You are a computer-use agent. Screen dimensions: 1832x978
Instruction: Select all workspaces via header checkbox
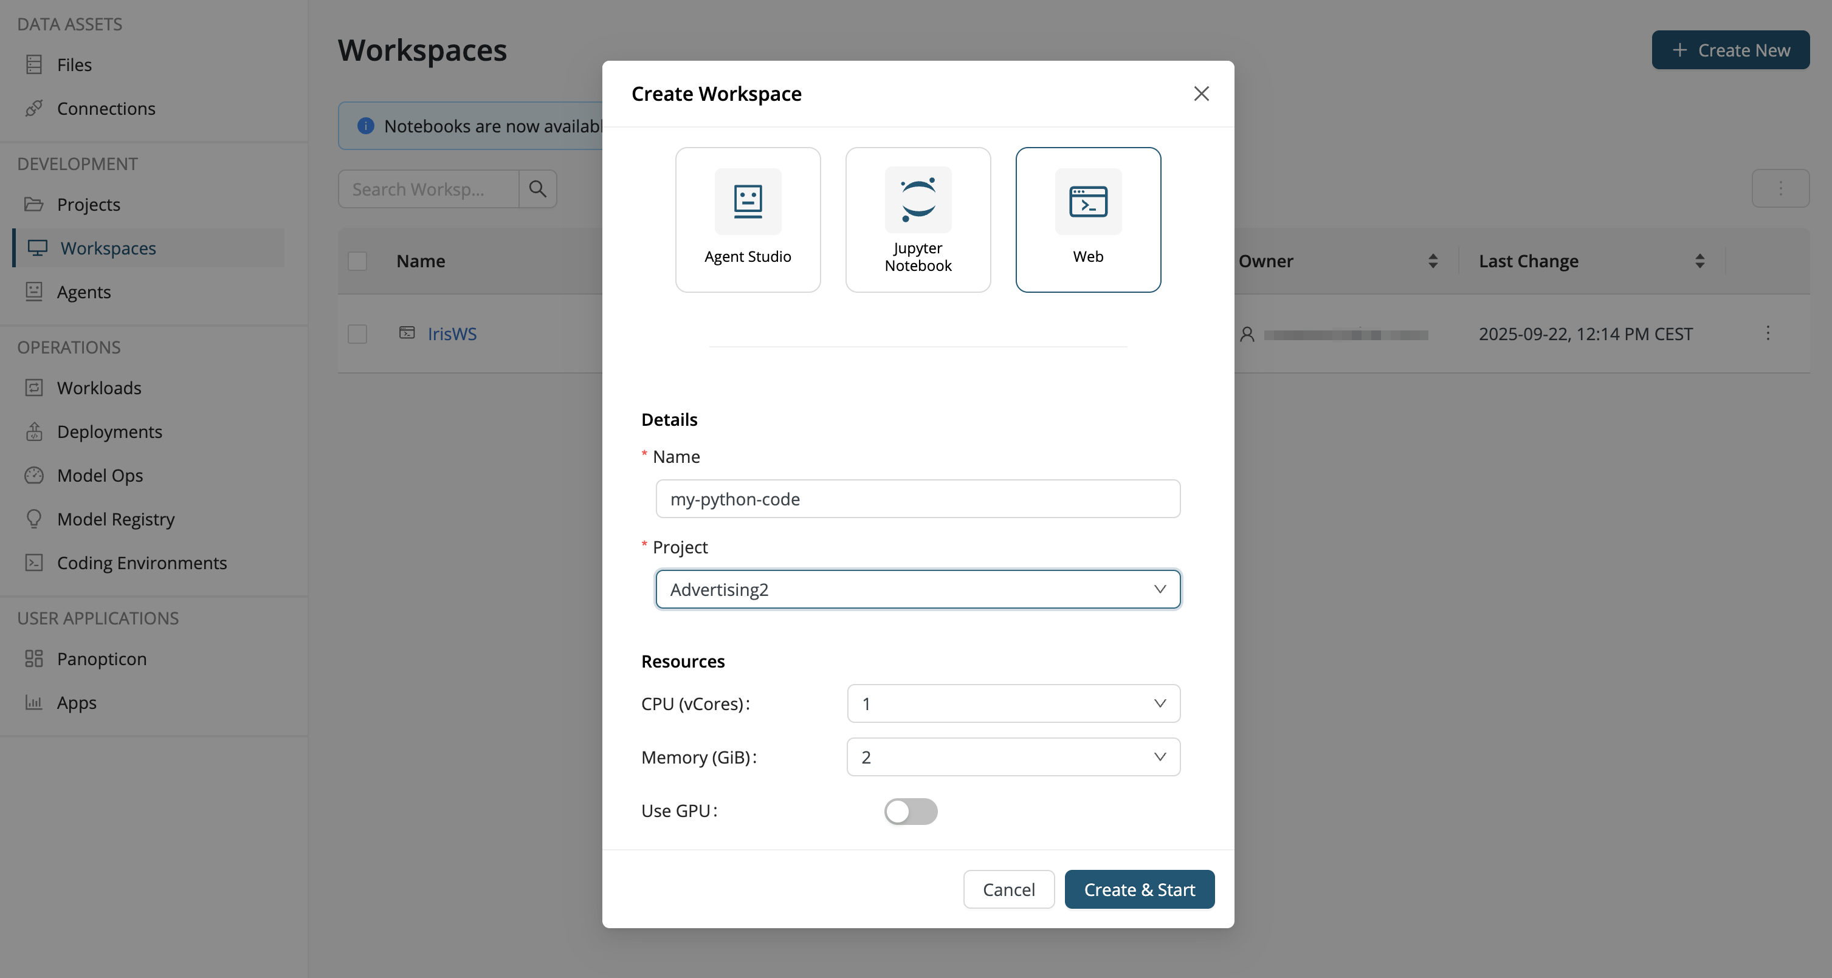(x=358, y=261)
